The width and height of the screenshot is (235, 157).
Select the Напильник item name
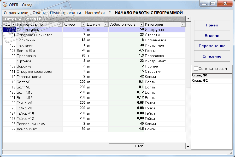pos(26,40)
